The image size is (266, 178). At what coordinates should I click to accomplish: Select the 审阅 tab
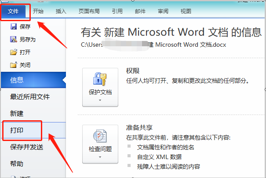(x=163, y=11)
